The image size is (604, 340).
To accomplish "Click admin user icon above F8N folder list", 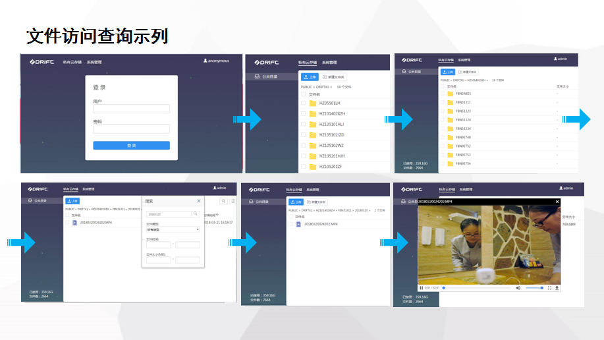I will point(555,59).
